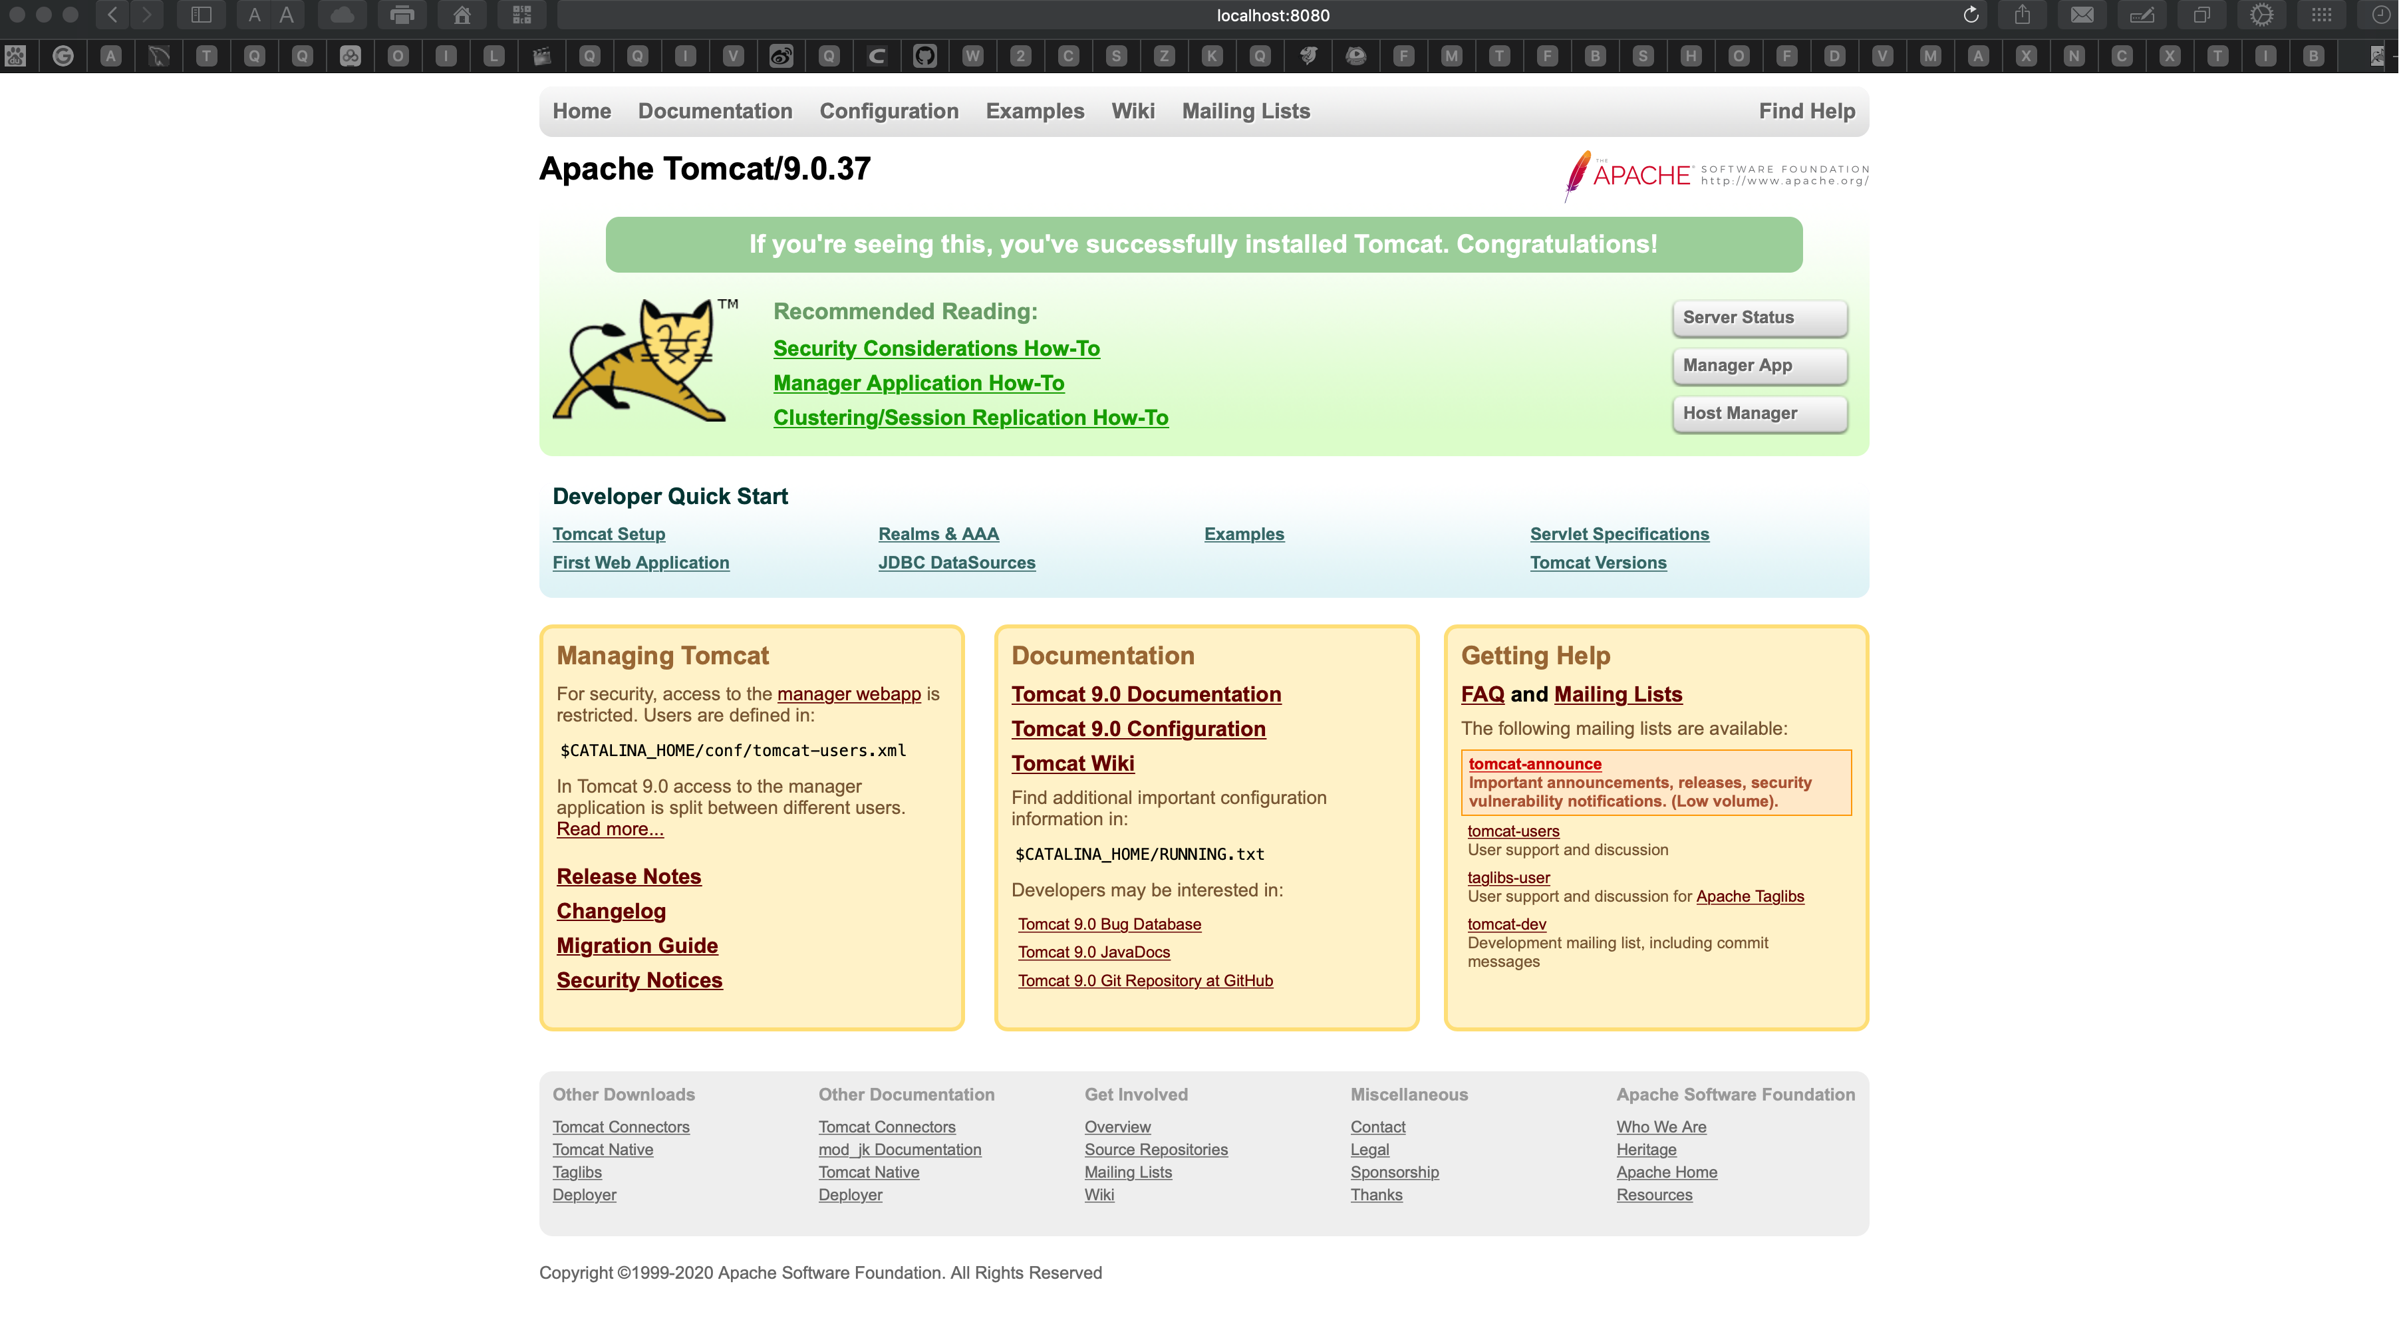Click the print icon in toolbar

[402, 15]
